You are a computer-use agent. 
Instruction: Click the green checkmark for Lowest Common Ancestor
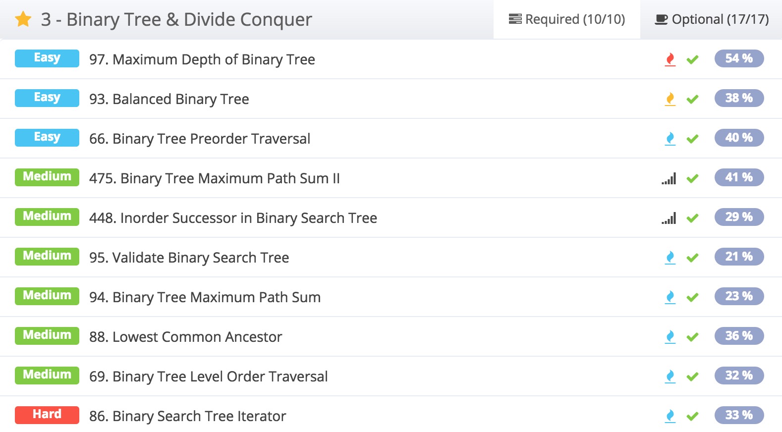[692, 337]
